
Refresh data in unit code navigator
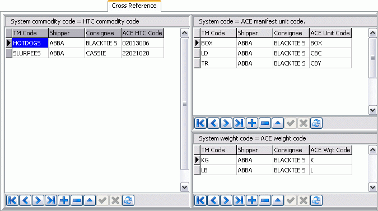(316, 123)
